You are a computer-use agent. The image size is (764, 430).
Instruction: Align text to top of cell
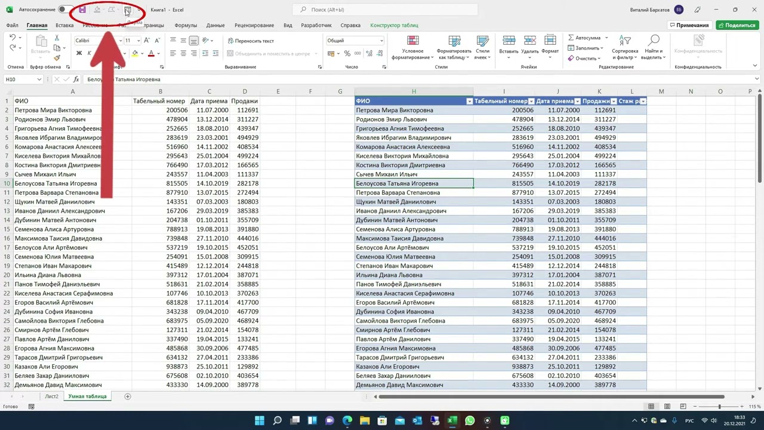173,40
